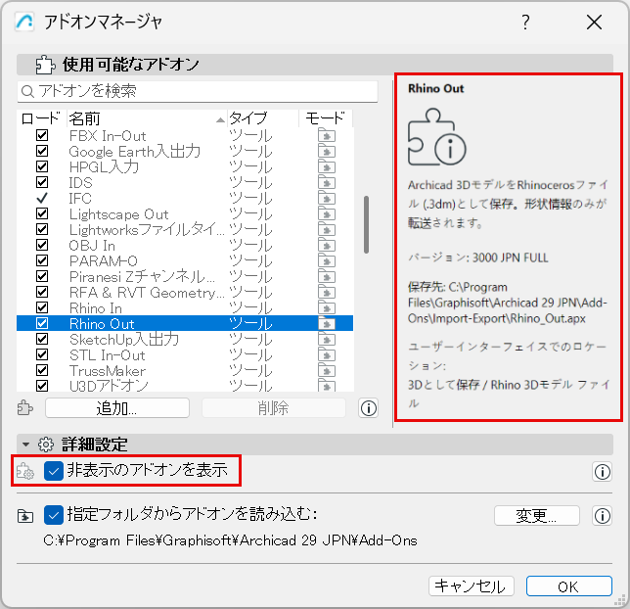Viewport: 630px width, 609px height.
Task: Click the mode folder icon for Rhino Out
Action: [327, 324]
